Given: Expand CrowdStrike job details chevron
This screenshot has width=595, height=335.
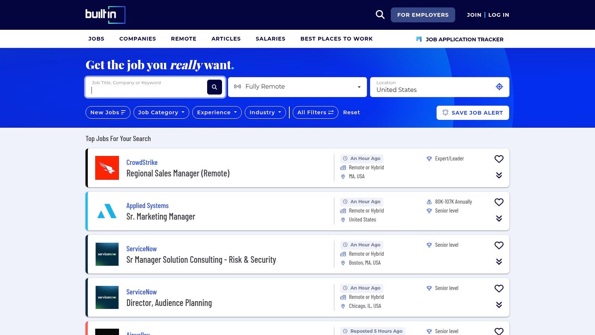Looking at the screenshot, I should [x=499, y=175].
